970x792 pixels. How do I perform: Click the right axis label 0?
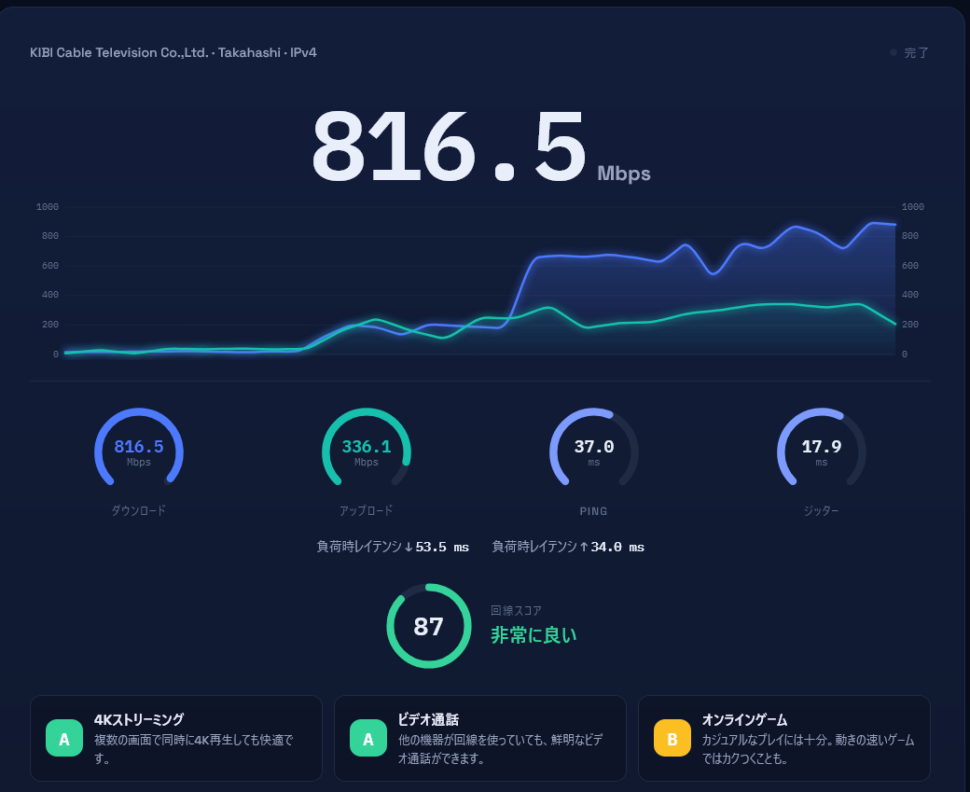click(905, 354)
